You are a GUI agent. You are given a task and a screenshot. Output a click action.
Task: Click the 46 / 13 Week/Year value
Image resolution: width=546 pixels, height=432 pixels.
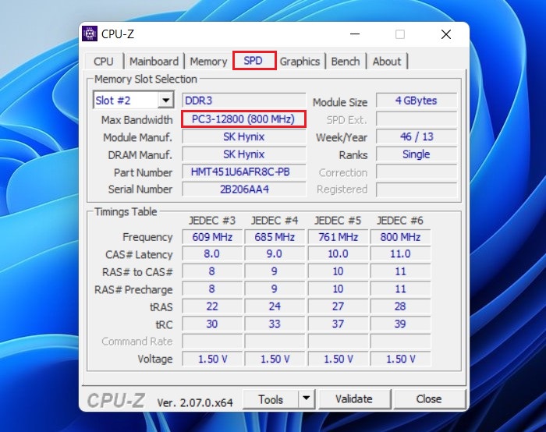tap(416, 136)
